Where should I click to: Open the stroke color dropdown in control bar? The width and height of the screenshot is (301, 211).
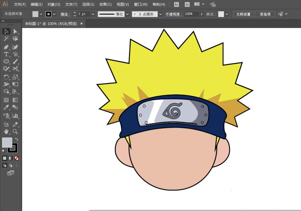tap(54, 14)
